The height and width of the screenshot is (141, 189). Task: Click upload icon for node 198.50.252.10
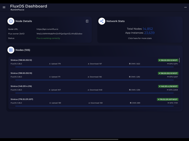[x=50, y=77]
